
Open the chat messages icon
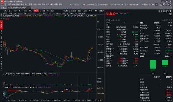point(168,4)
